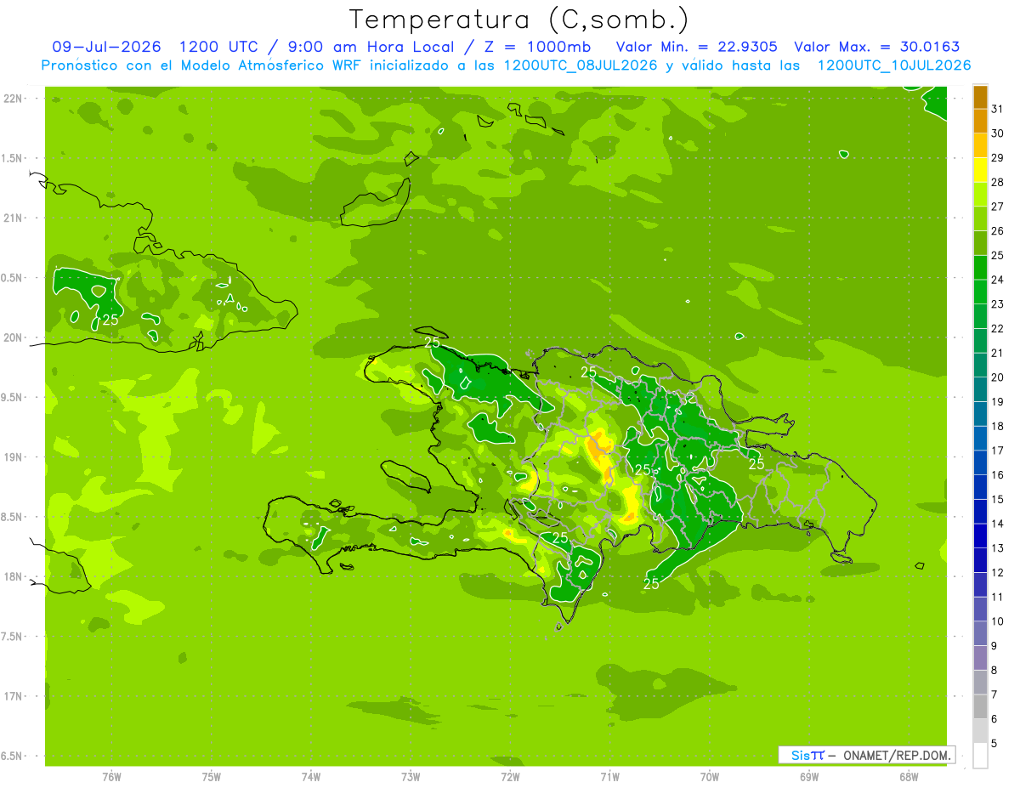Image resolution: width=1020 pixels, height=788 pixels.
Task: Click the "20" label on the color scale
Action: [997, 377]
